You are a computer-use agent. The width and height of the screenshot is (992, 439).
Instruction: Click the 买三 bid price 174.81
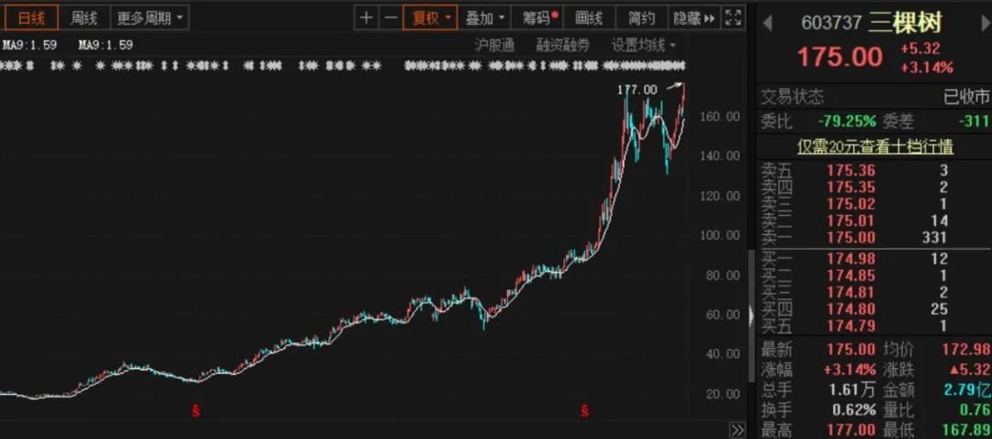coord(851,293)
